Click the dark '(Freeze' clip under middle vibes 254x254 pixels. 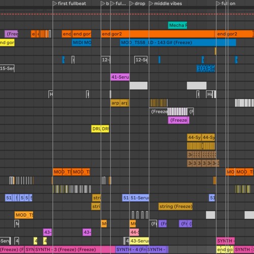pyautogui.click(x=158, y=112)
